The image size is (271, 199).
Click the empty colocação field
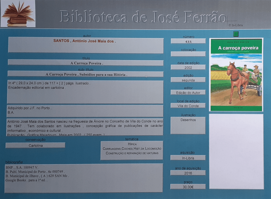(188, 54)
